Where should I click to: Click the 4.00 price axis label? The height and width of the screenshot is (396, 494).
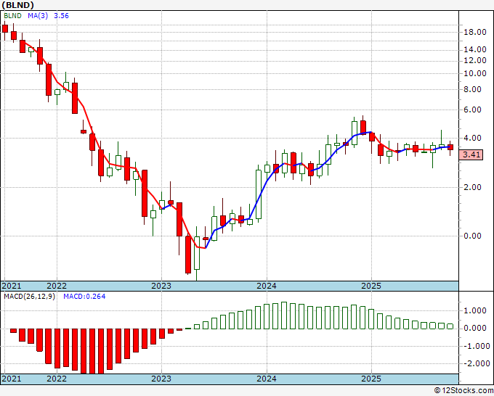click(x=473, y=138)
